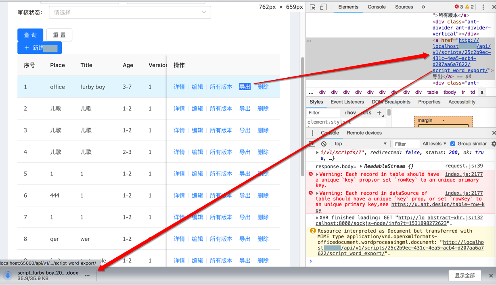Image resolution: width=496 pixels, height=285 pixels.
Task: Click the blue 查询 button
Action: tap(30, 35)
